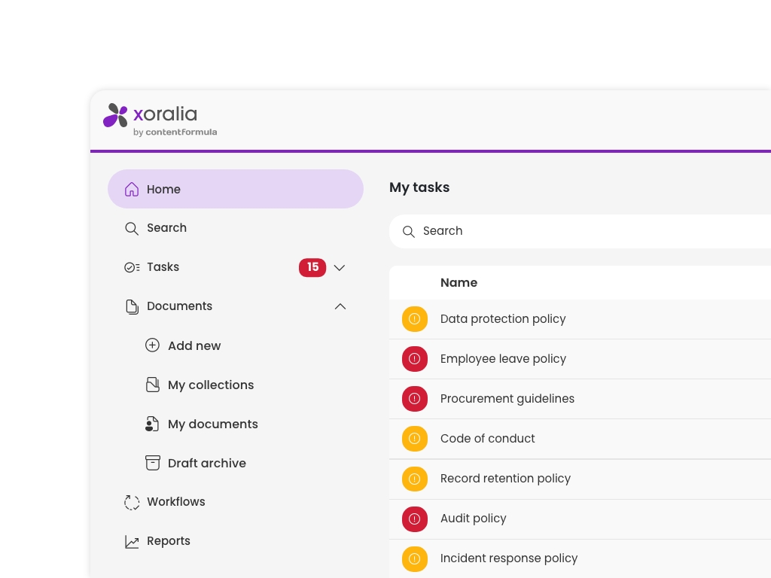Click the Home house icon
Viewport: 771px width, 578px height.
click(x=131, y=189)
